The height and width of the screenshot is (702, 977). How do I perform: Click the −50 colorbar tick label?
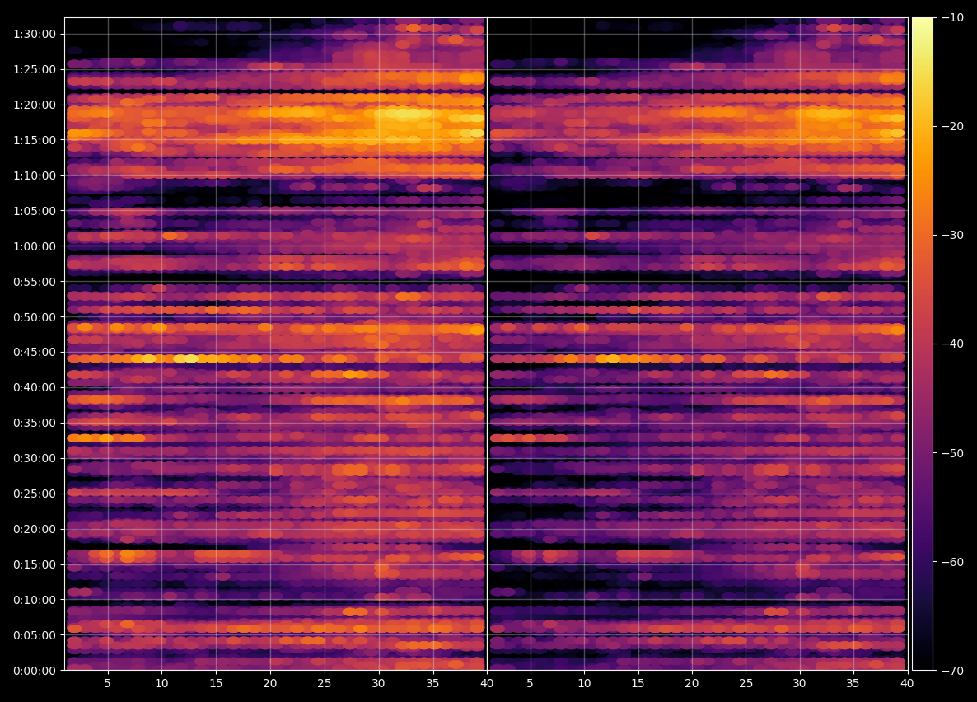(x=951, y=453)
